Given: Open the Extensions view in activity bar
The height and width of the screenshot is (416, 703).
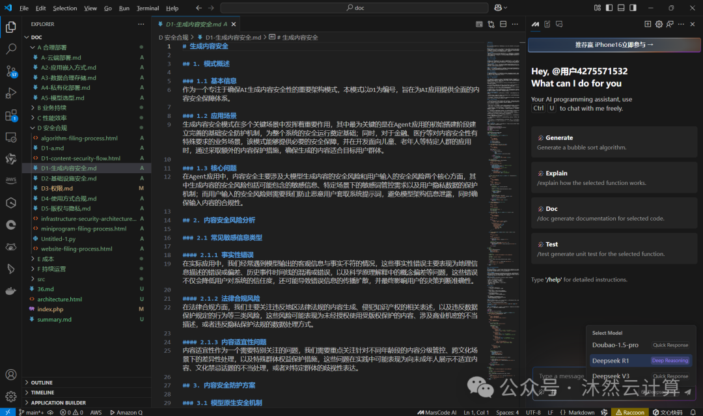Looking at the screenshot, I should (11, 115).
